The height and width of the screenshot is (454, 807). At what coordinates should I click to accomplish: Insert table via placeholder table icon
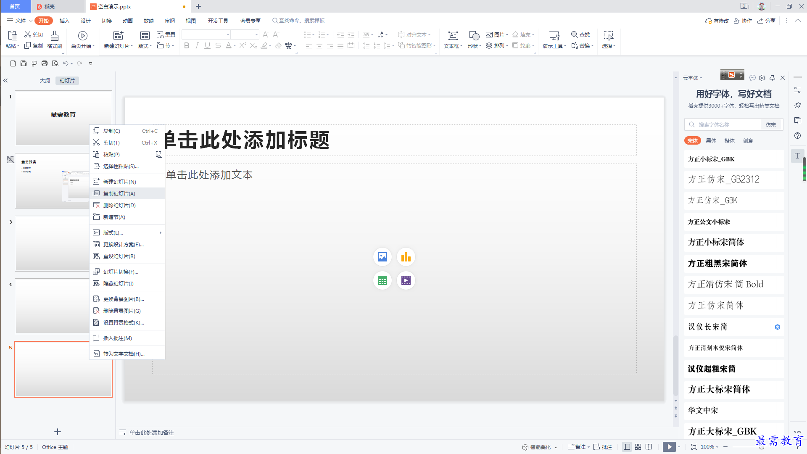coord(382,280)
